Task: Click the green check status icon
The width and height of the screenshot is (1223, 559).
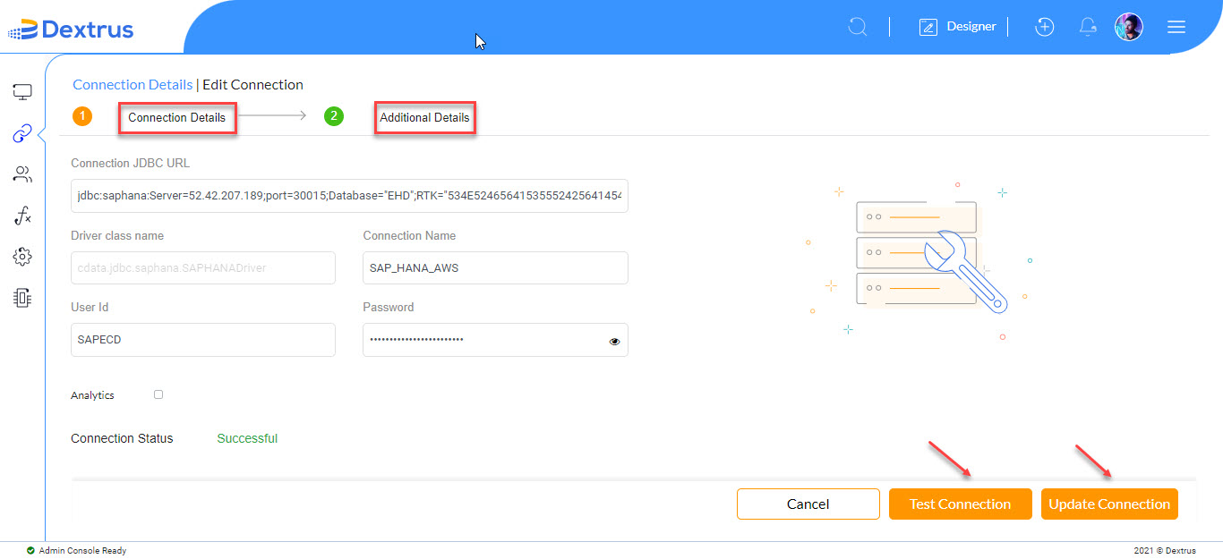Action: point(30,551)
